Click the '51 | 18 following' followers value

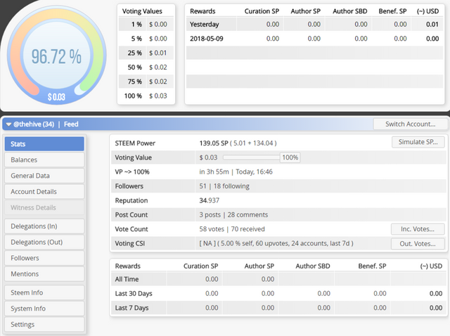click(x=224, y=186)
